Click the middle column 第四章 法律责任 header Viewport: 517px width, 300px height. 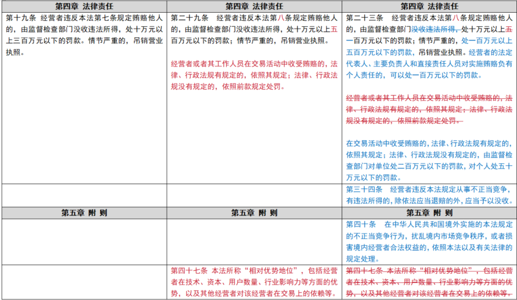tap(255, 5)
